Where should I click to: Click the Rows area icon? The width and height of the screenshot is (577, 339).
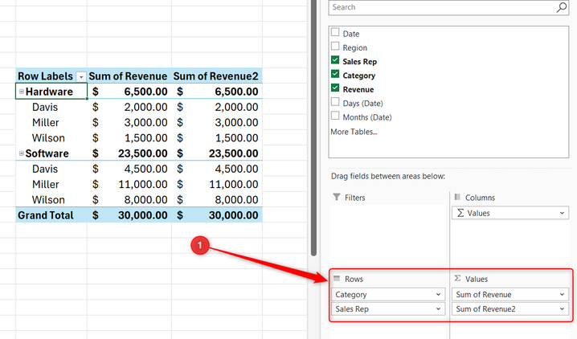pyautogui.click(x=337, y=278)
